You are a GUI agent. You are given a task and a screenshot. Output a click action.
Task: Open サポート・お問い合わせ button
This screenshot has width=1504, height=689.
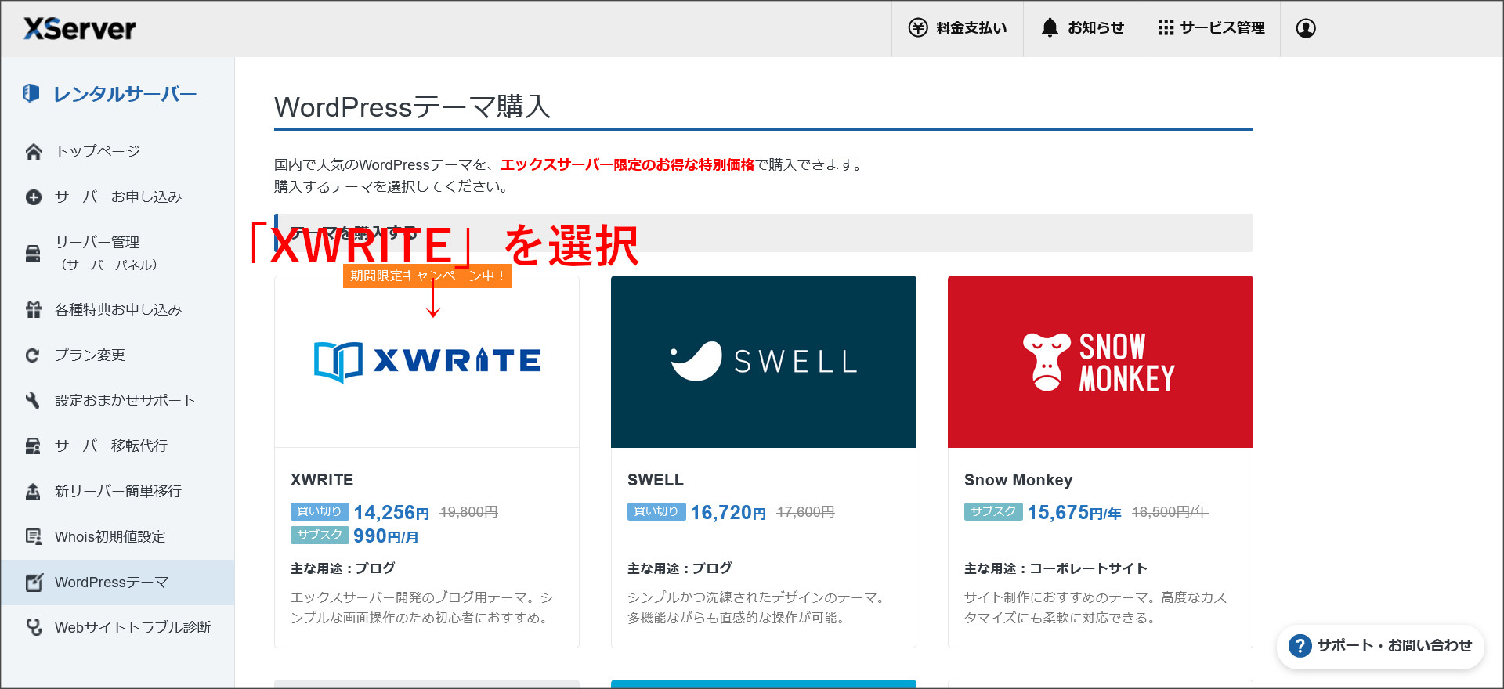tap(1381, 646)
